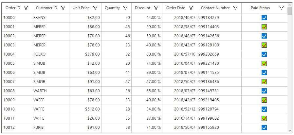Open the Customer ID filter icon
294x135 pixels.
pos(63,8)
